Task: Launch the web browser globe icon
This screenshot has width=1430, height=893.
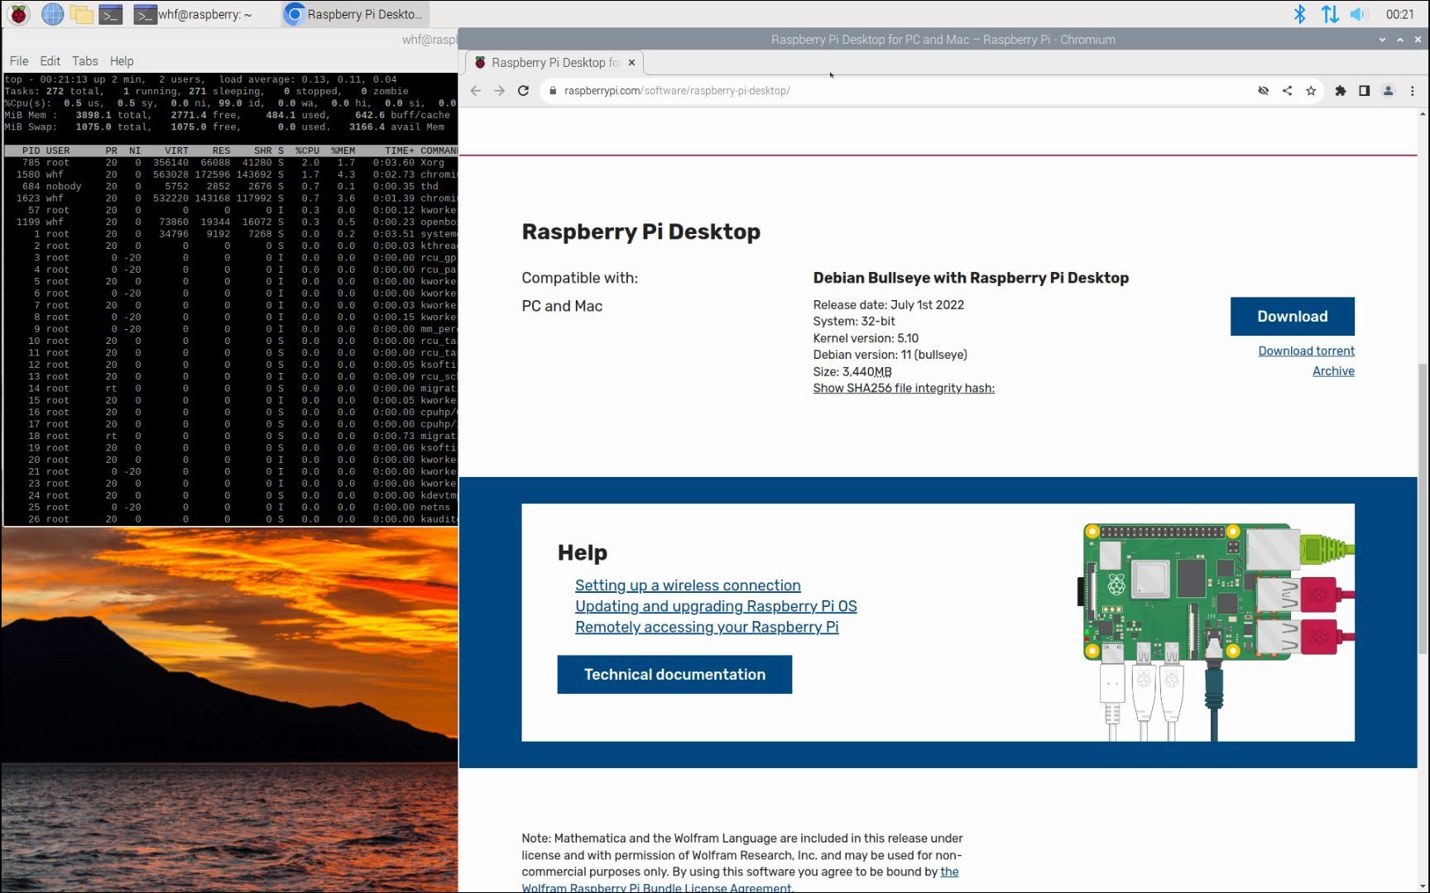Action: pos(52,14)
